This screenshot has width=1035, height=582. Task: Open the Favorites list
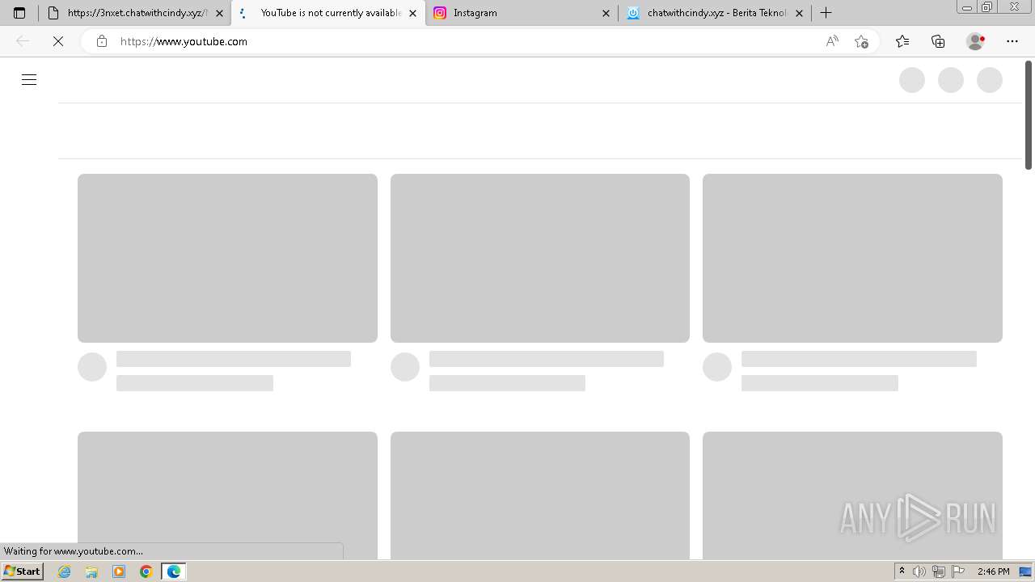pyautogui.click(x=902, y=41)
